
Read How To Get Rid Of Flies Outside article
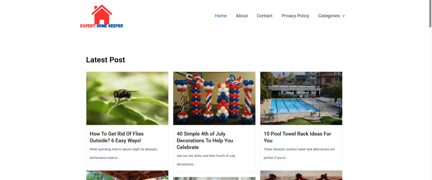pos(117,137)
